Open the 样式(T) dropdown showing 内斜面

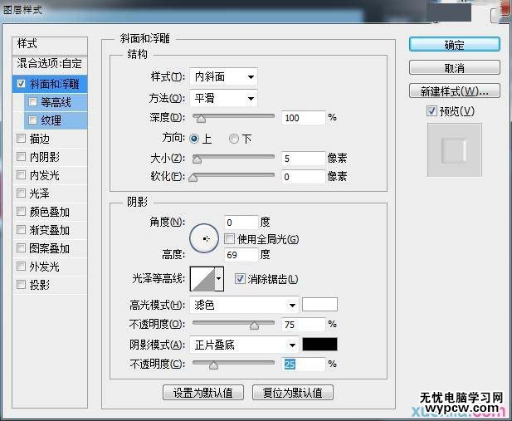pyautogui.click(x=223, y=77)
